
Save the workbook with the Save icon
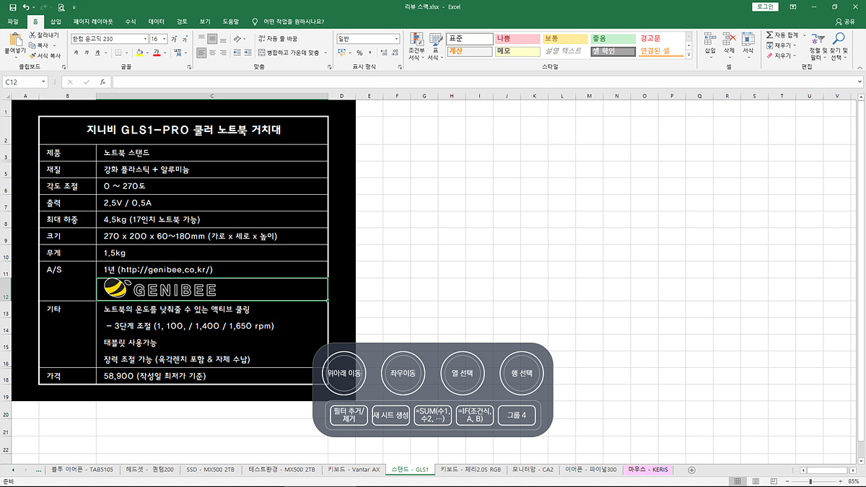[x=12, y=6]
